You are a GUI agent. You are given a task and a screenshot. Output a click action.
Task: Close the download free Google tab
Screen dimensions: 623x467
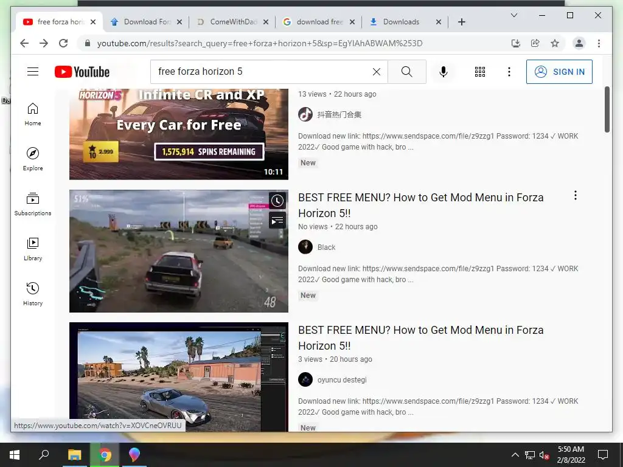click(x=352, y=22)
